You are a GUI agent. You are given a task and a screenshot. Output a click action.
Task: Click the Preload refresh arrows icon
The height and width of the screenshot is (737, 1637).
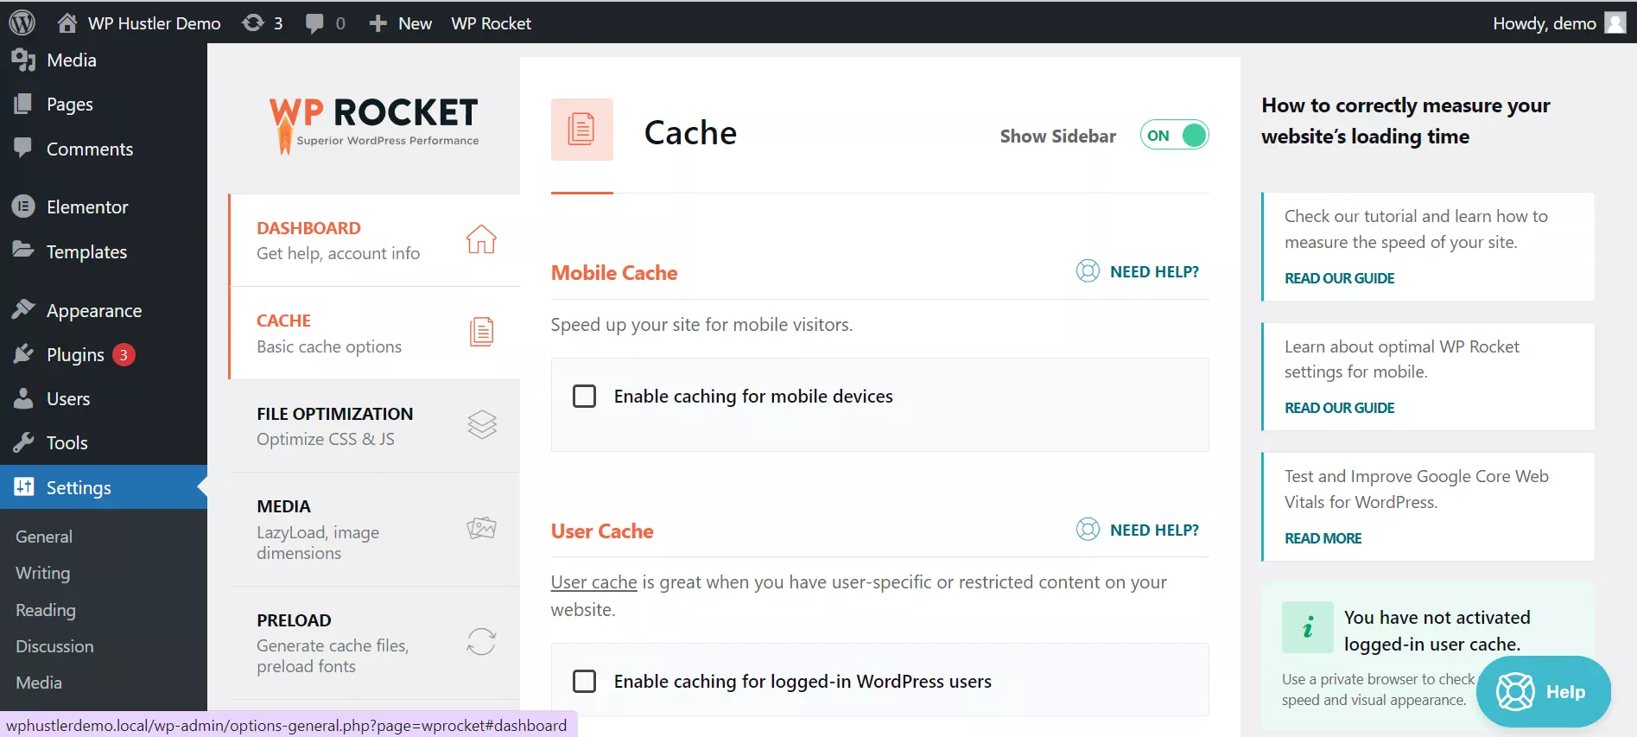[481, 642]
